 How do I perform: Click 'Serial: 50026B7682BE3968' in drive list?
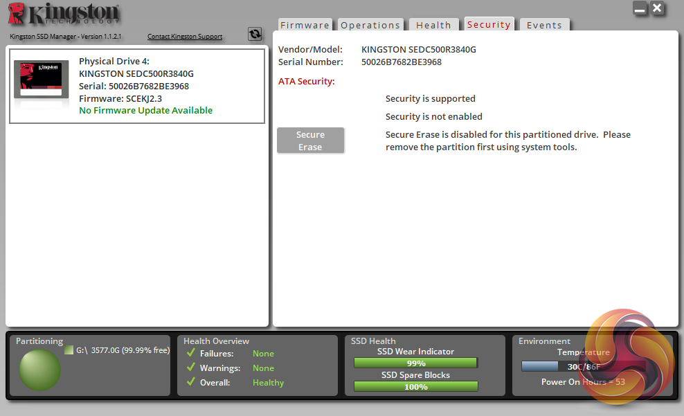click(134, 86)
